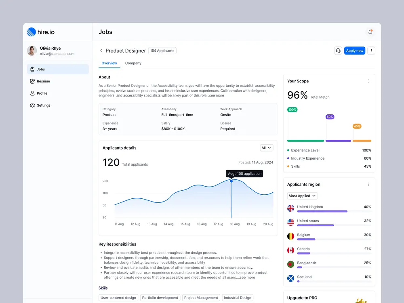Open the three-dot menu on Your Scope card
The height and width of the screenshot is (303, 404).
368,81
